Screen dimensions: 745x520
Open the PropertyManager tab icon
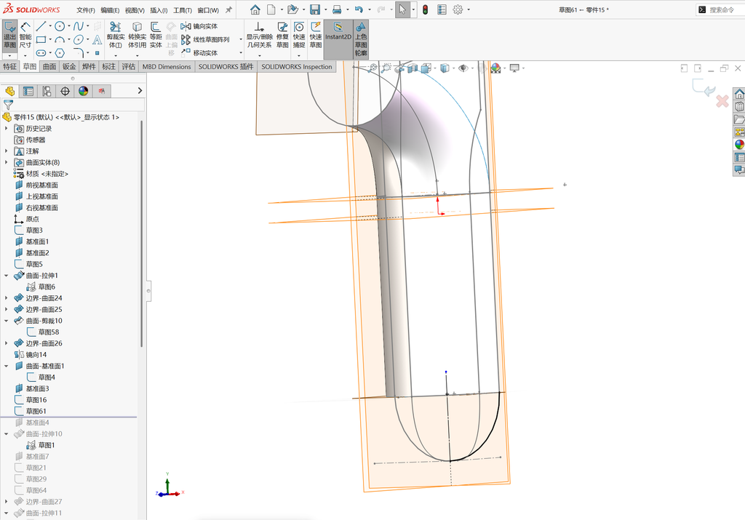click(28, 91)
